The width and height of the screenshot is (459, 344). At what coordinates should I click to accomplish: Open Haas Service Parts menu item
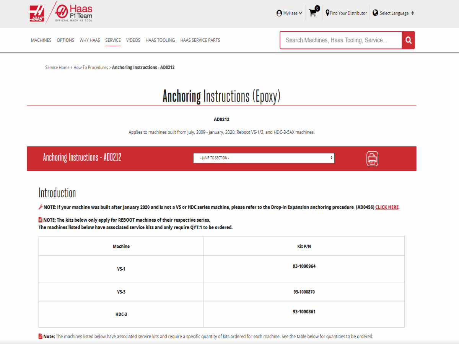[200, 40]
